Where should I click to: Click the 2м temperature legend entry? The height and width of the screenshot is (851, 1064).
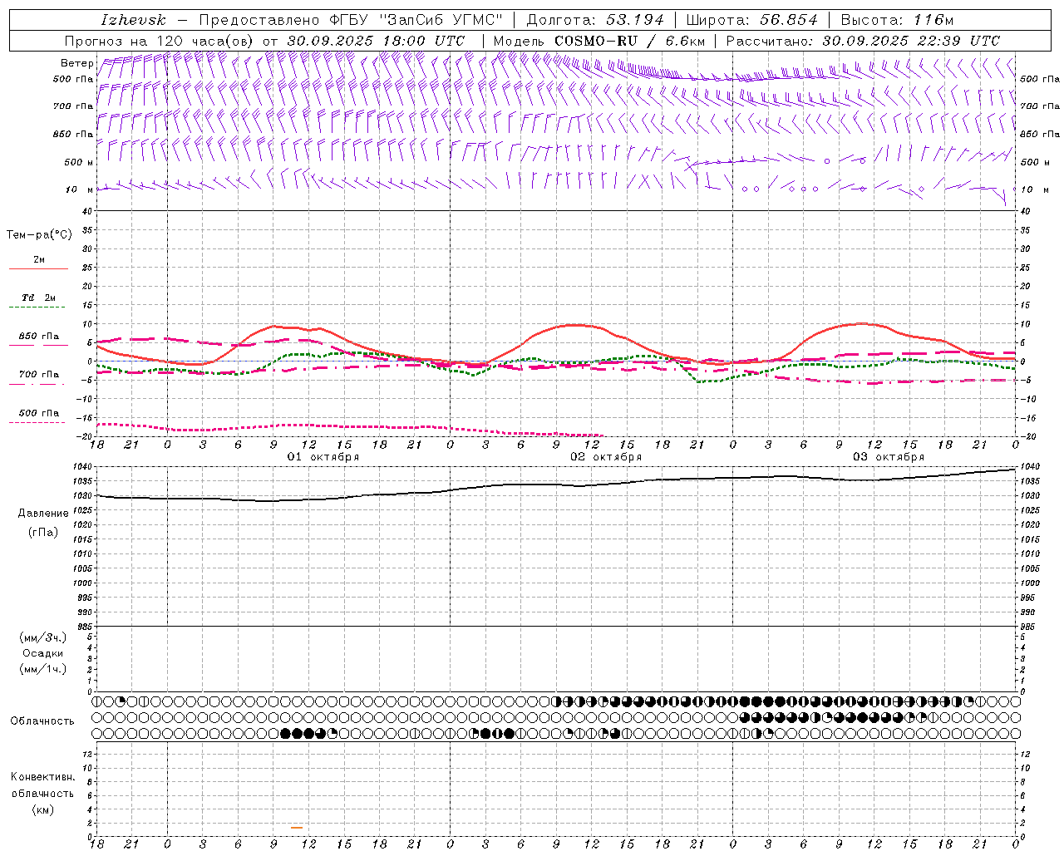point(39,260)
